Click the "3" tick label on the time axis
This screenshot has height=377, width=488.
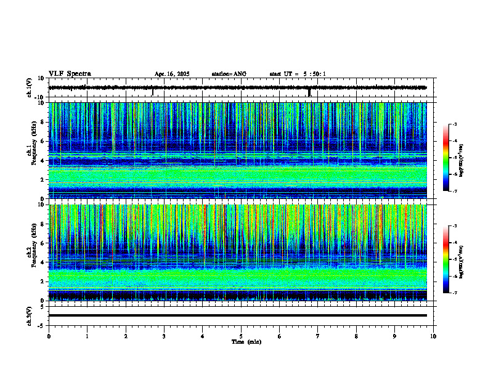pyautogui.click(x=164, y=336)
